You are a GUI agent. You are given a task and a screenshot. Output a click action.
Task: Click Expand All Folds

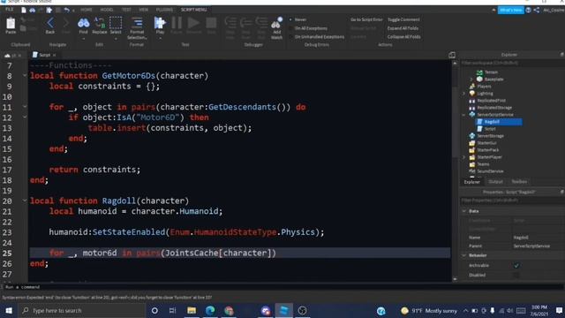click(x=403, y=28)
